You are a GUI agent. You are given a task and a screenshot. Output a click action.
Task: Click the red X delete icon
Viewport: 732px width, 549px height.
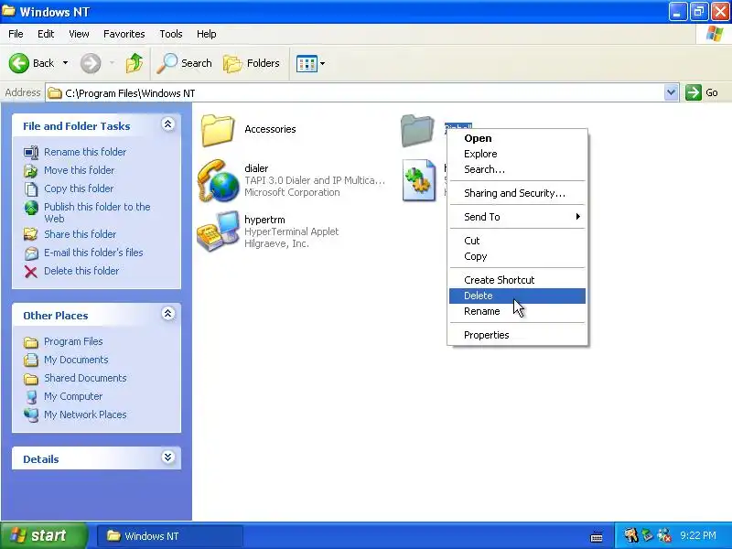coord(31,271)
